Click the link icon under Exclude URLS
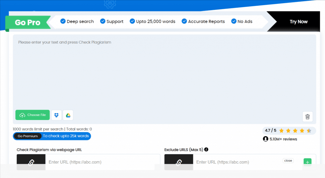 [179, 162]
